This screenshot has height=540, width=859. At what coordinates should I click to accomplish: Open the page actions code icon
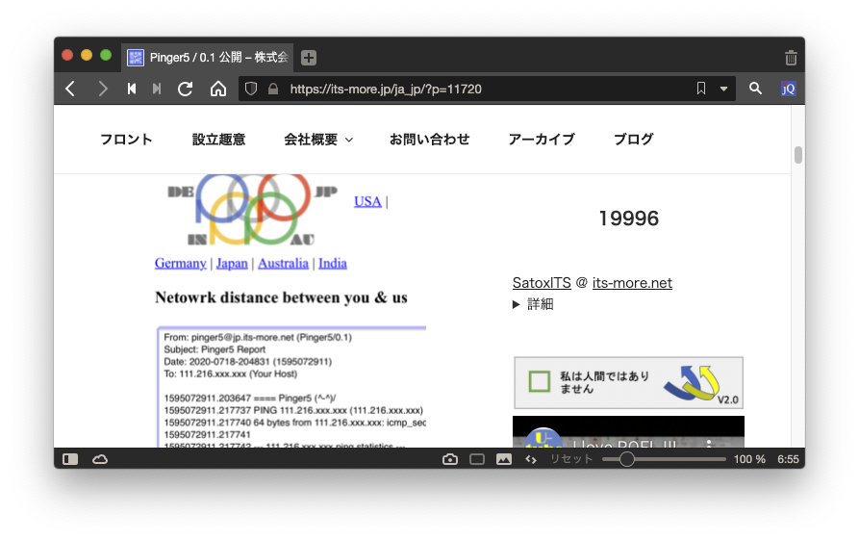coord(530,459)
